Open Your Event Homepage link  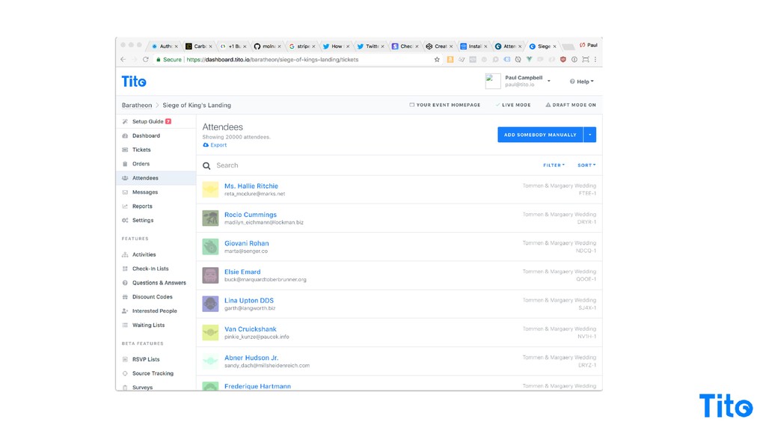(x=445, y=105)
